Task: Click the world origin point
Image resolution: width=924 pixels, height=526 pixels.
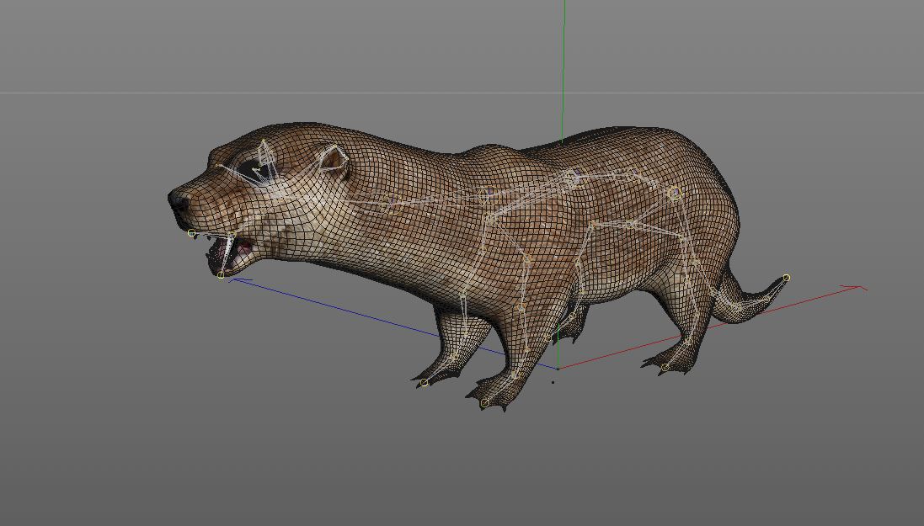Action: coord(558,368)
